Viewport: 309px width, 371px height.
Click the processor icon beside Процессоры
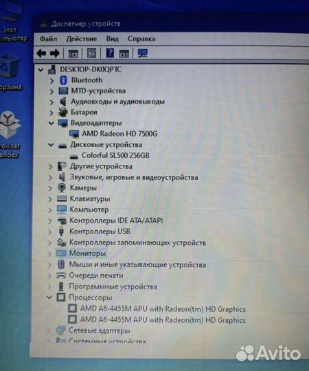pos(60,297)
